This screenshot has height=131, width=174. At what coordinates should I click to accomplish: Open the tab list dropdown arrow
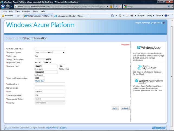coord(22,16)
